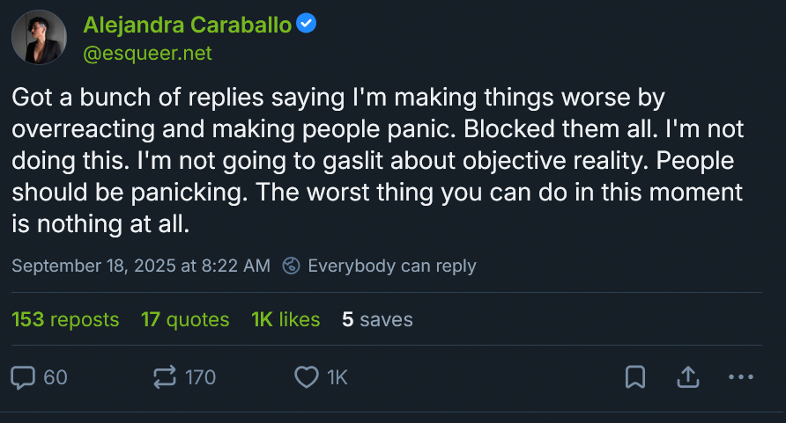The width and height of the screenshot is (786, 423).
Task: Click the 5 saves count
Action: [377, 319]
